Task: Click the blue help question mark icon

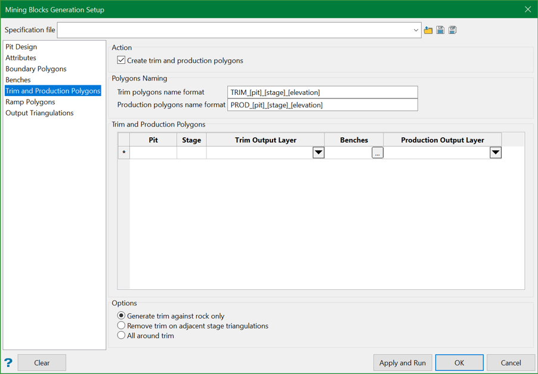Action: click(x=8, y=363)
